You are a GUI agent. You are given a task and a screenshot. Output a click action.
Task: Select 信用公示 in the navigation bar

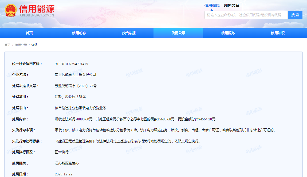coord(178,33)
